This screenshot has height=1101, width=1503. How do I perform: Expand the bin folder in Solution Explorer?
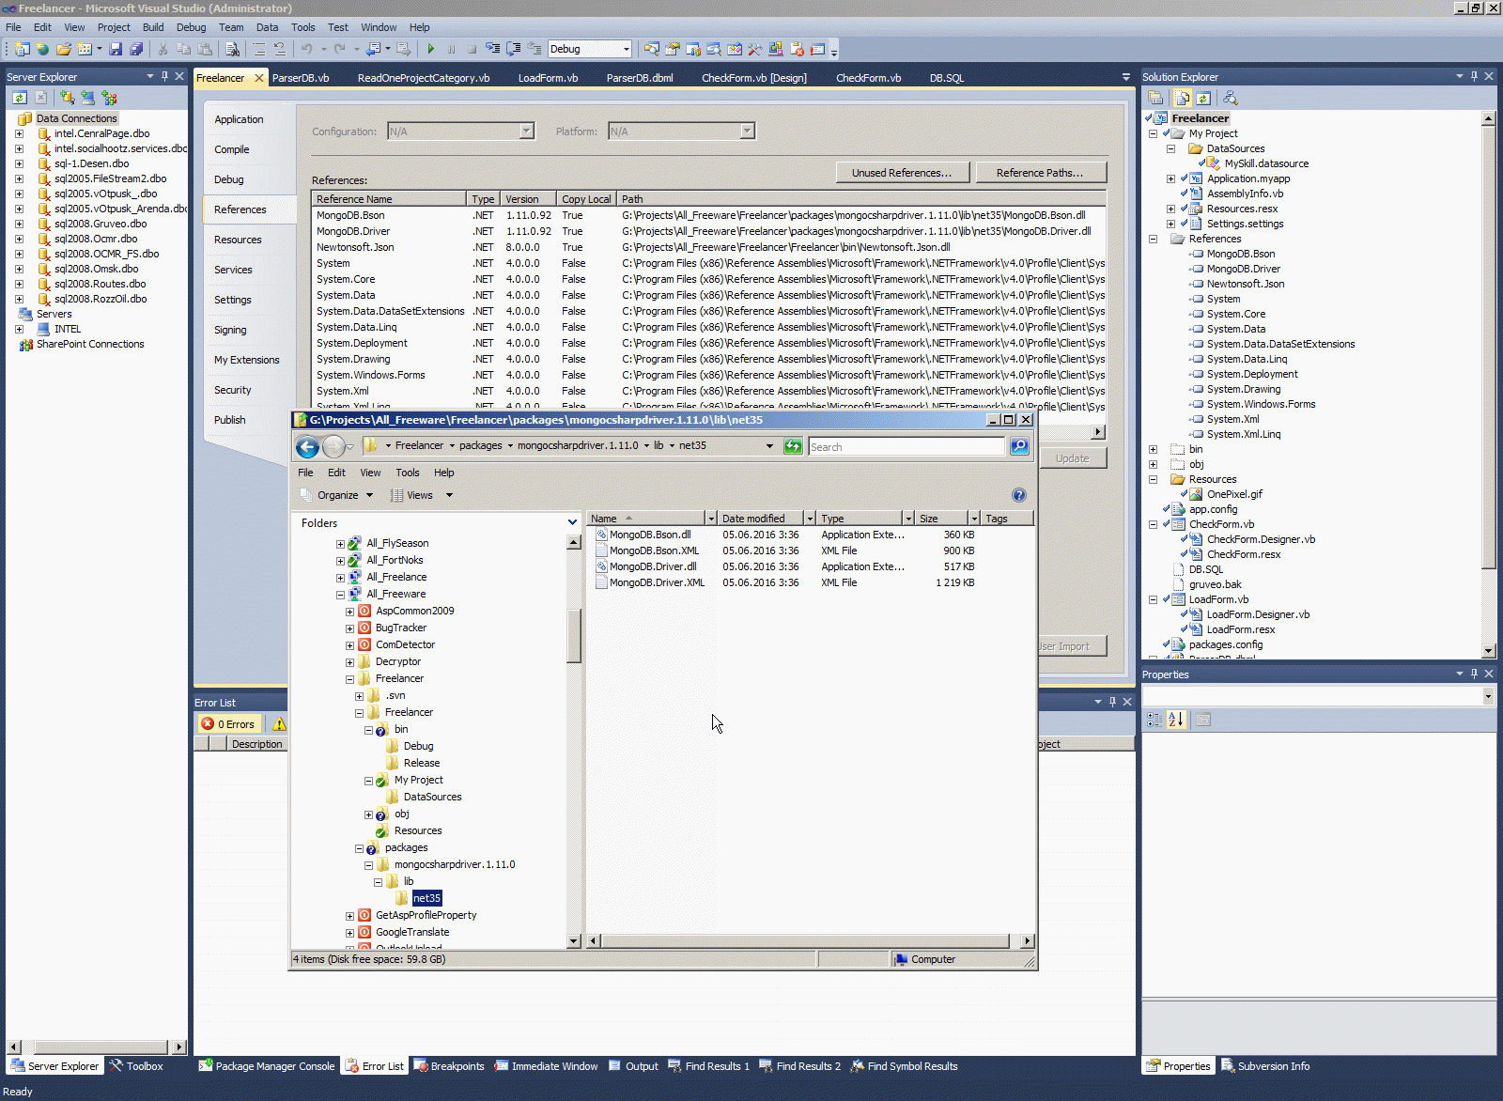pyautogui.click(x=1153, y=450)
